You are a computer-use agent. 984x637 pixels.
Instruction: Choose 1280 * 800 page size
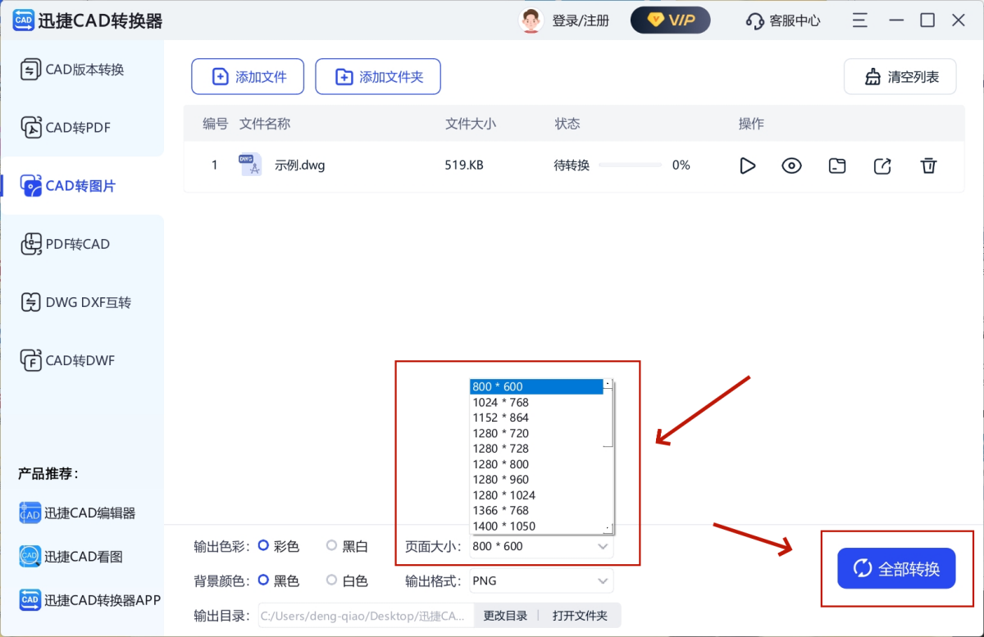pos(536,464)
